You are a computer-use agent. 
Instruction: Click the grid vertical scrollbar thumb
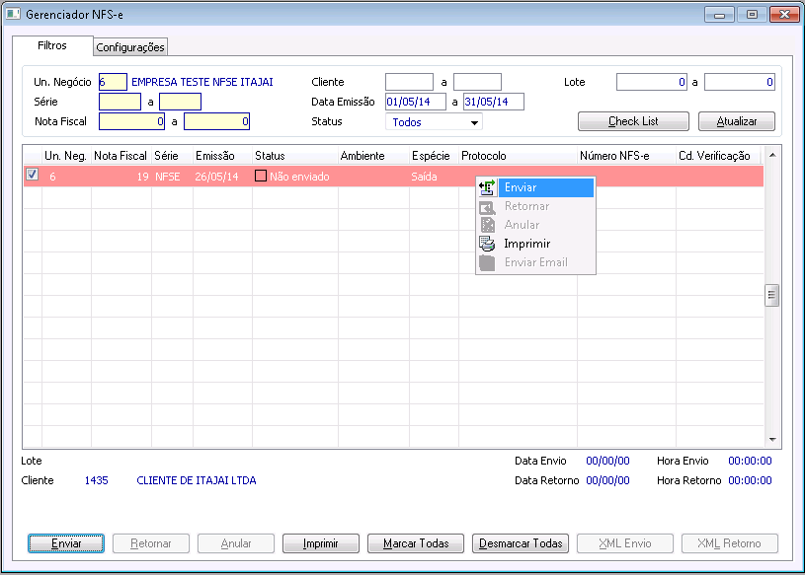click(771, 295)
